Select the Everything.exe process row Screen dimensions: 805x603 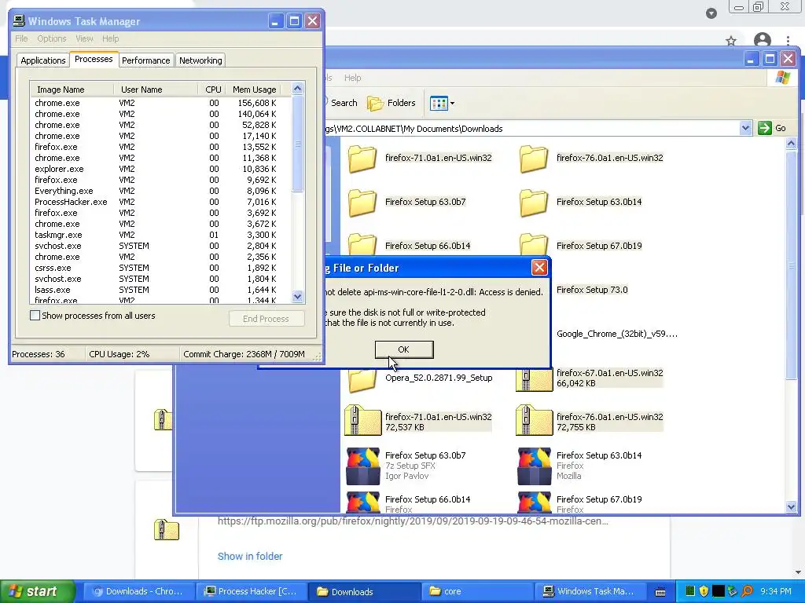(x=160, y=192)
